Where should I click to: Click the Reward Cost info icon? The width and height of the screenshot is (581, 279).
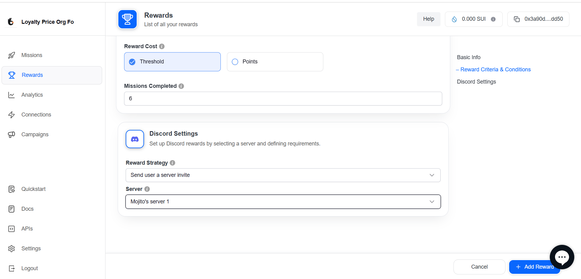point(162,46)
